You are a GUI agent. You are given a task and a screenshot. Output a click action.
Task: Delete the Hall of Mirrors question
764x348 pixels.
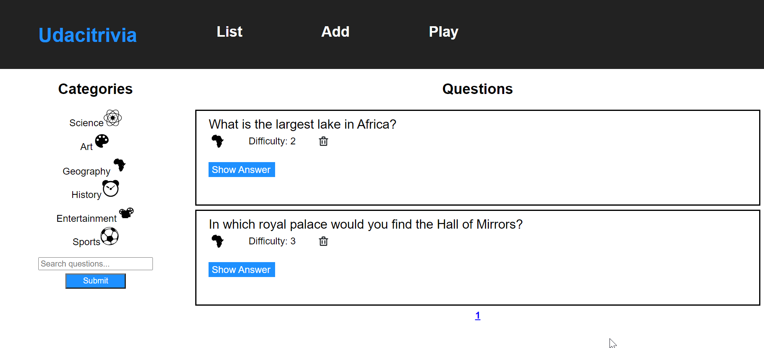tap(324, 241)
